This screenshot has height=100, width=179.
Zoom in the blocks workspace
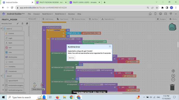tap(173, 76)
